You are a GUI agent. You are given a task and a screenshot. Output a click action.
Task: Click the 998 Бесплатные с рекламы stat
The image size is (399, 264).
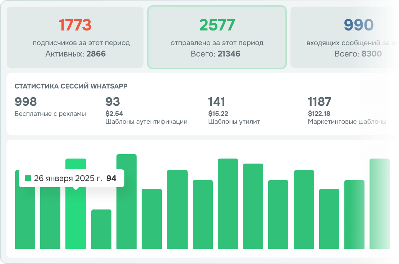pyautogui.click(x=50, y=107)
